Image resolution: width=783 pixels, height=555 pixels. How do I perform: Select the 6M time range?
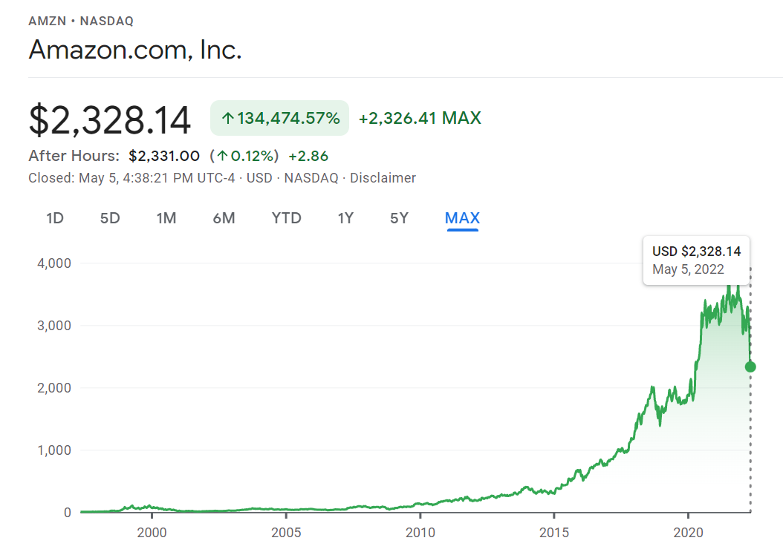[x=224, y=218]
